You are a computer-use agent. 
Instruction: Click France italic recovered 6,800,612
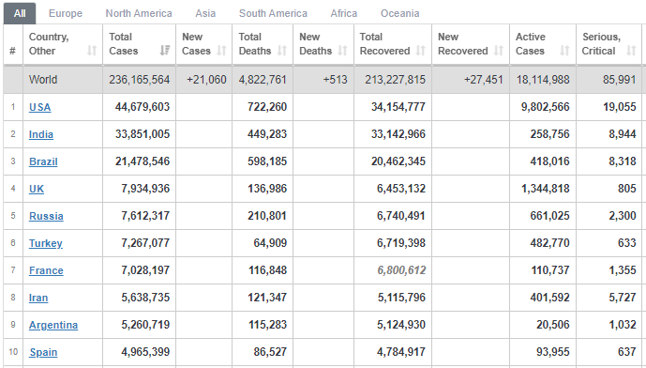click(x=401, y=270)
